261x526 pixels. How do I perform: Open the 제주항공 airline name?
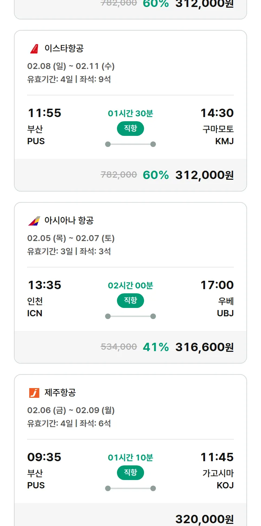pyautogui.click(x=60, y=393)
